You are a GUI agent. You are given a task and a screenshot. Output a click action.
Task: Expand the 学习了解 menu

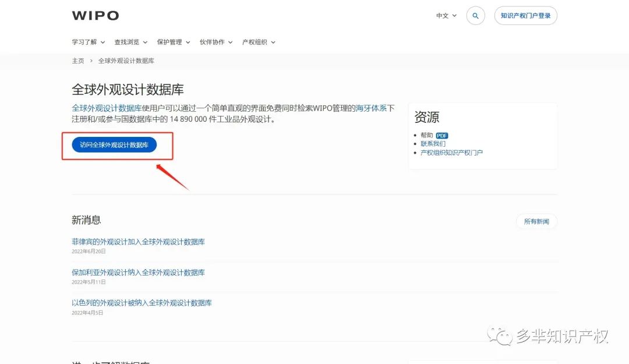coord(89,42)
